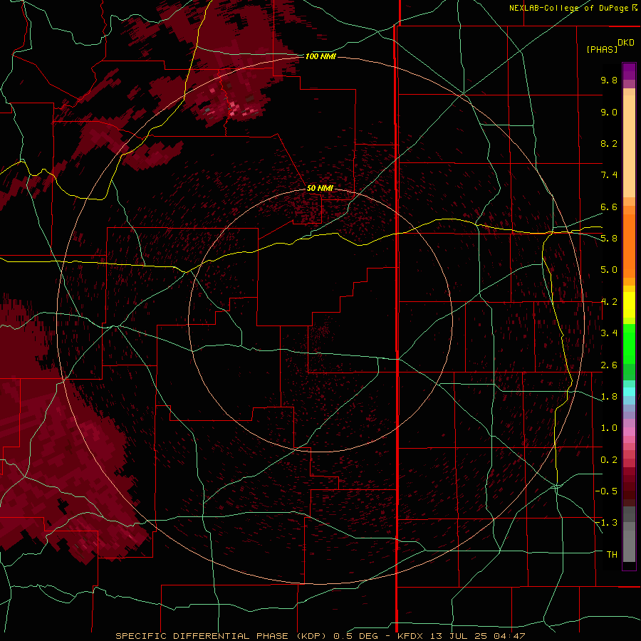Viewport: 641px width, 641px height.
Task: Click the 100 NMI range ring label
Action: [320, 56]
